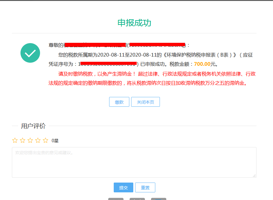This screenshot has width=273, height=200.
Task: Click the 关闭本页 button
Action: [x=146, y=102]
